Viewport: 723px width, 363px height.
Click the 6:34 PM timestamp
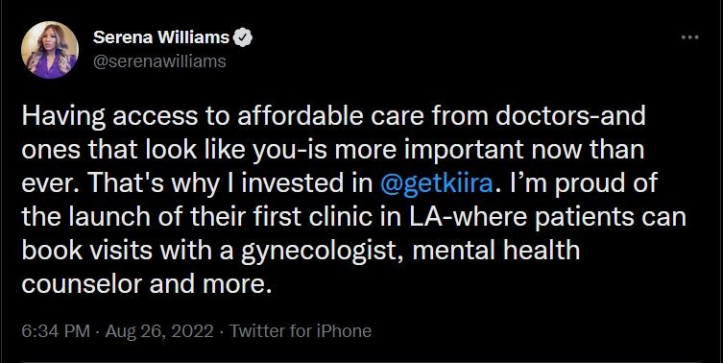point(56,330)
